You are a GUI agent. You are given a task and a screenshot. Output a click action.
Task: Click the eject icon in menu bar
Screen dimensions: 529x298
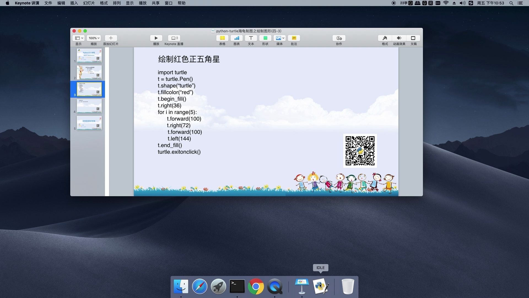click(x=454, y=3)
